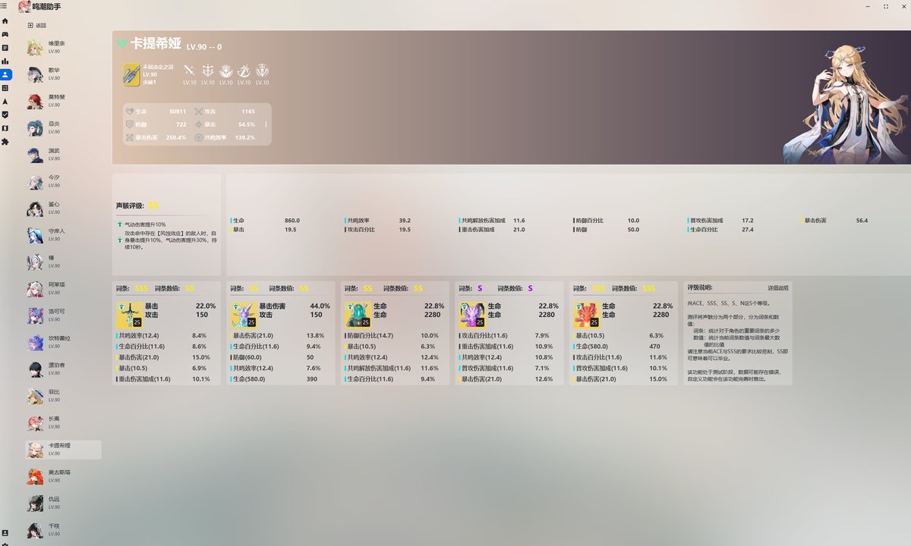Click the 共鸣效率 139.2% stat

(225, 138)
